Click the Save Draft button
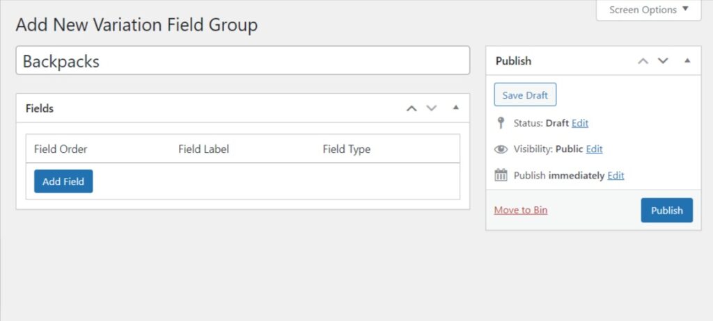 click(525, 95)
